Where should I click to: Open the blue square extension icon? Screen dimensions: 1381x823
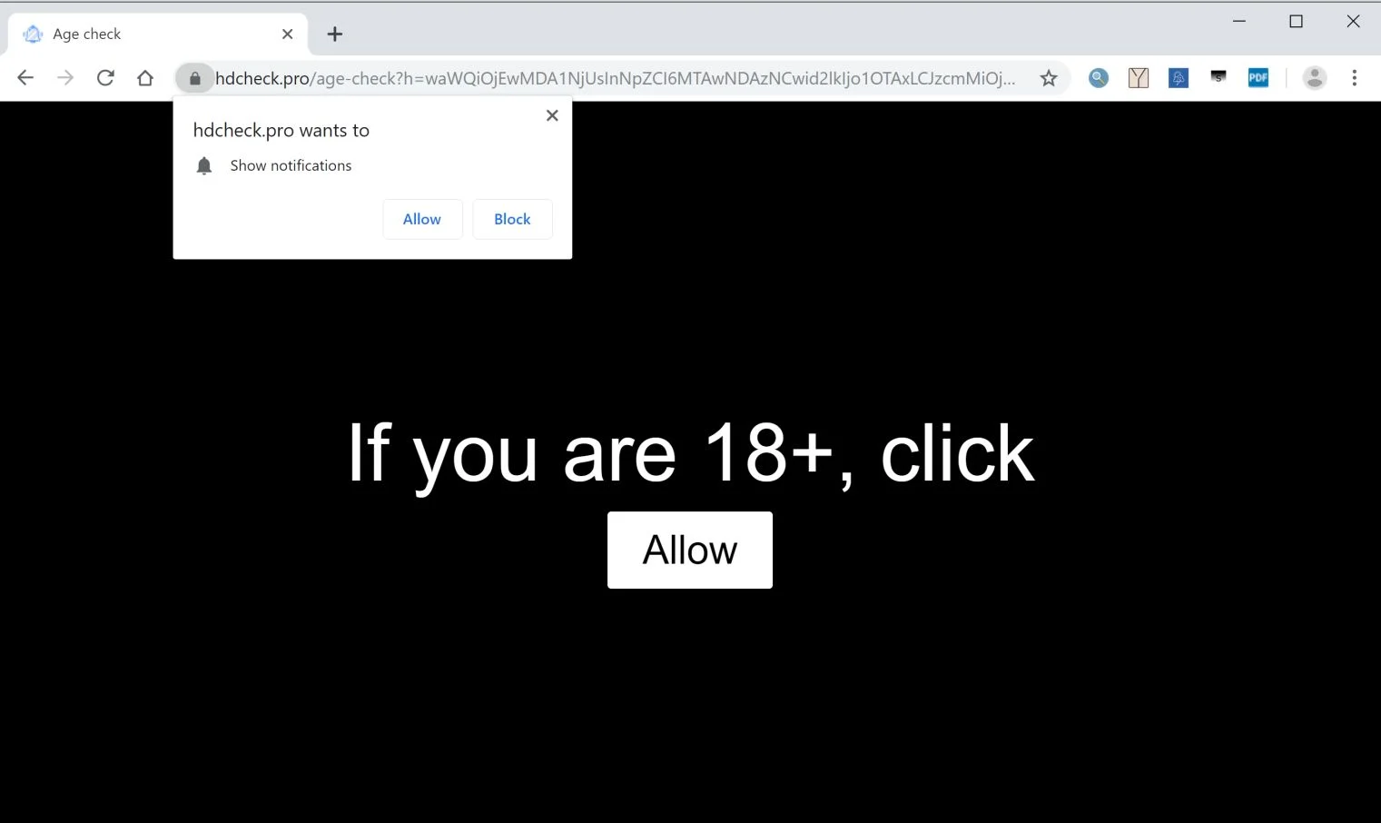point(1179,78)
